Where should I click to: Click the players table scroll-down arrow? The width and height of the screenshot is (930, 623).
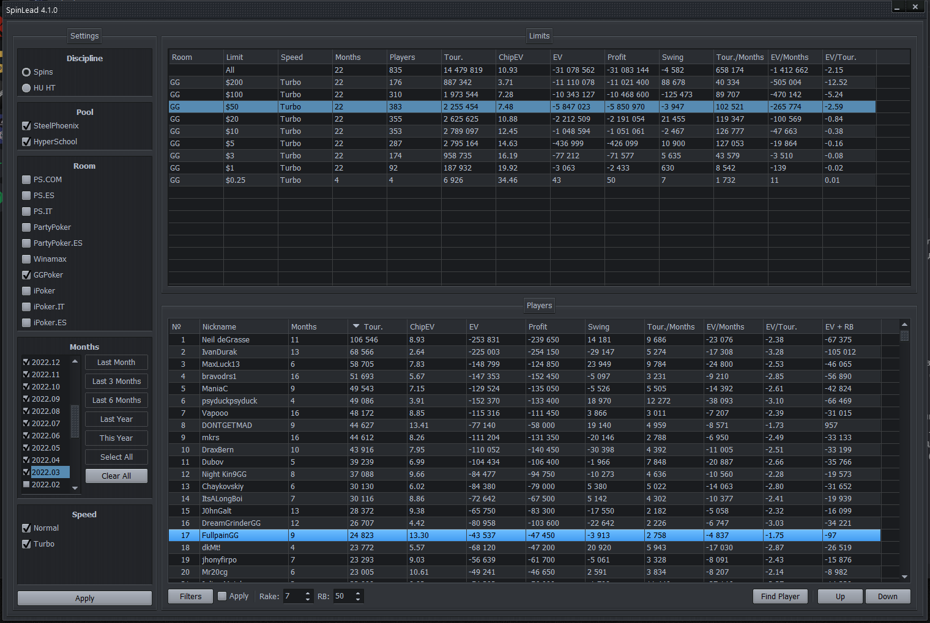904,577
